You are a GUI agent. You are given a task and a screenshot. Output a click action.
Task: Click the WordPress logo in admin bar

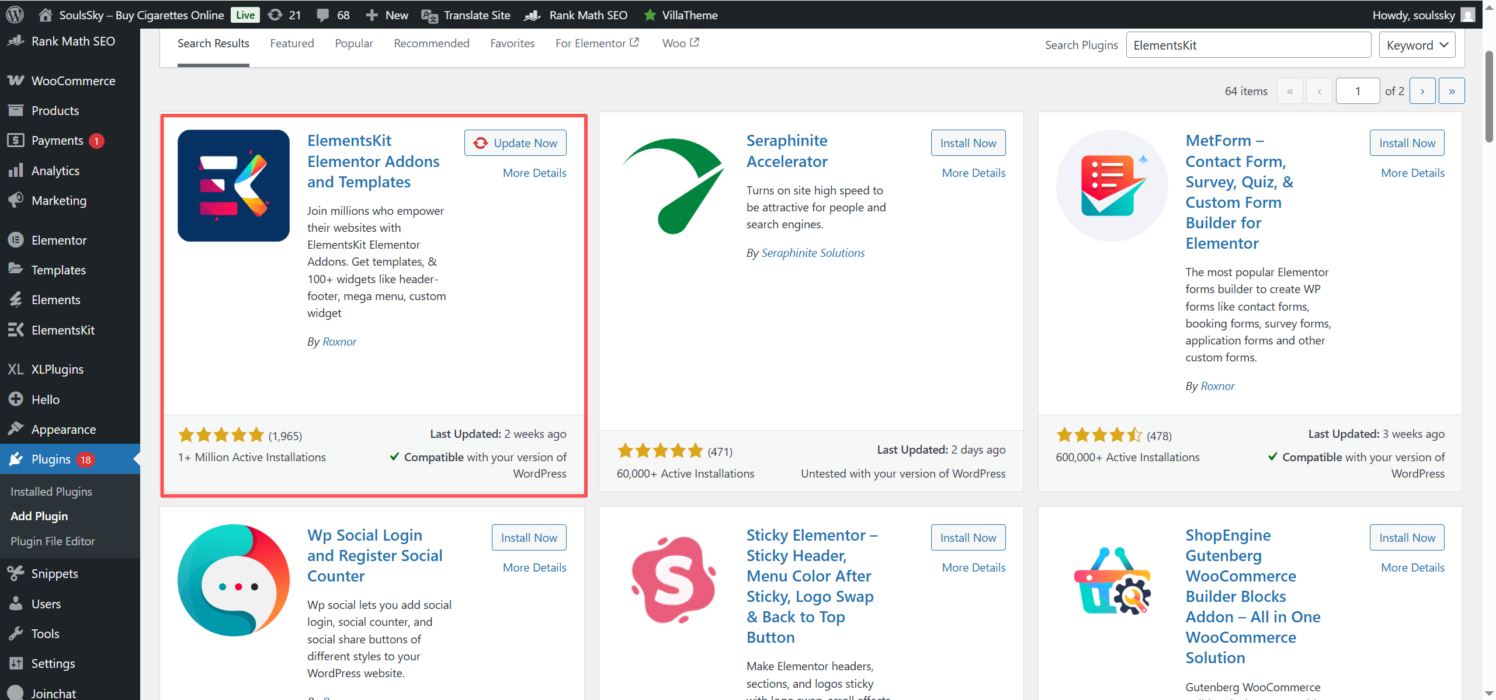click(x=15, y=15)
